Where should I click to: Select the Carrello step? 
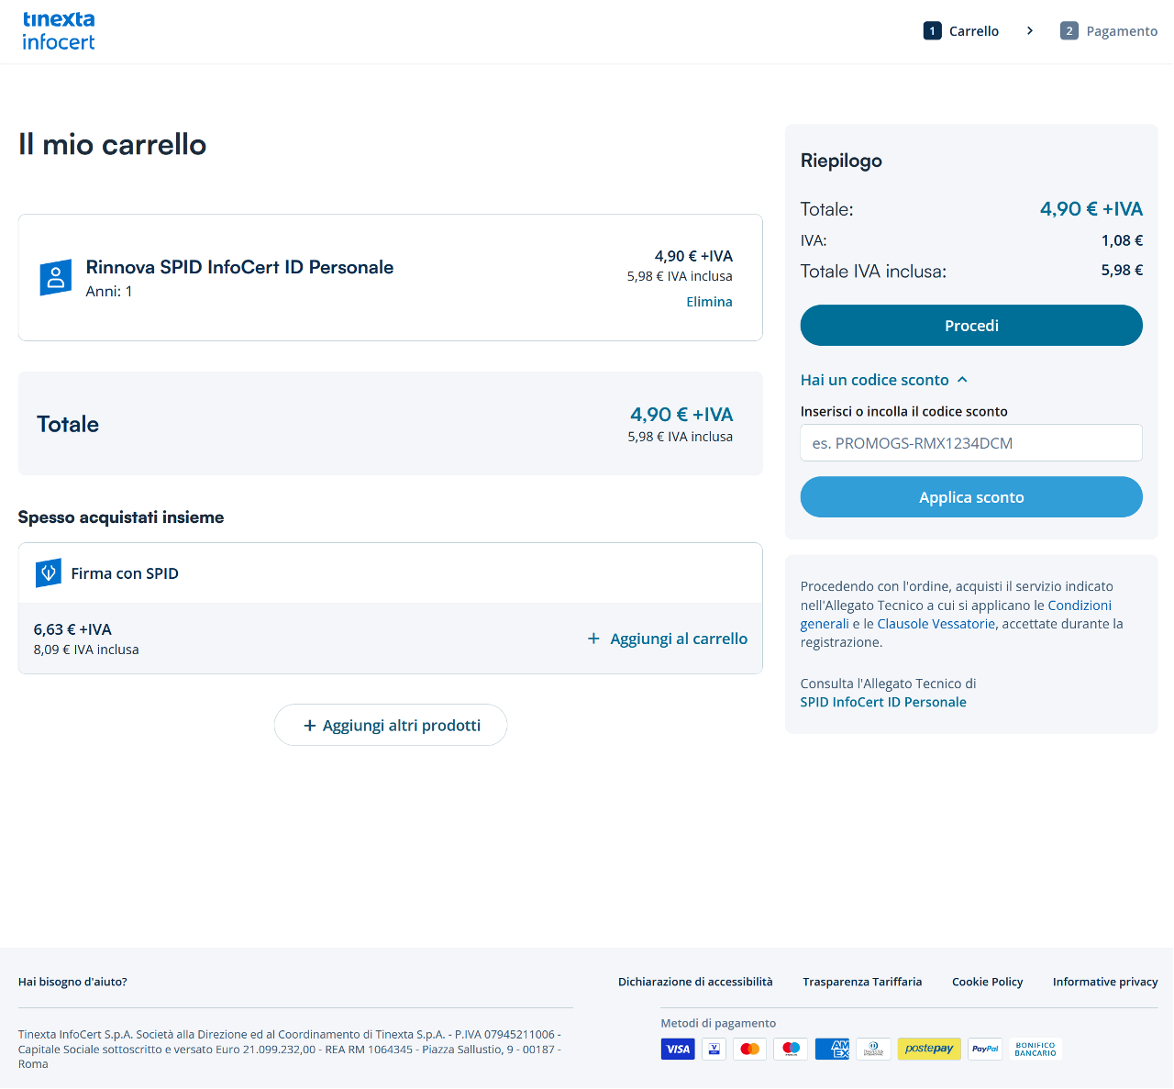pos(961,31)
